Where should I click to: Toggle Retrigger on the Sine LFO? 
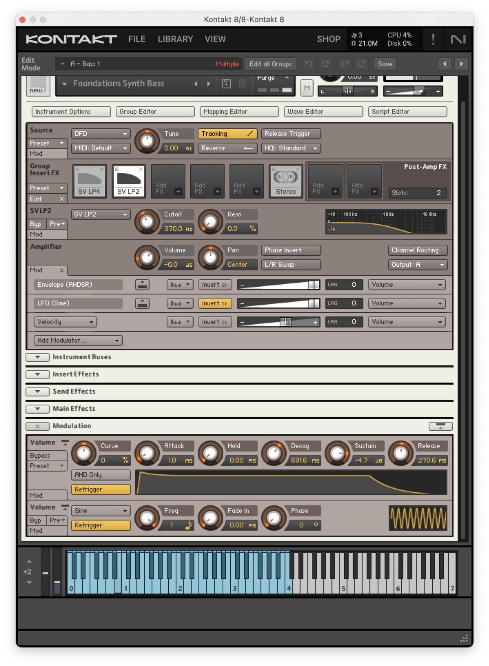pos(101,525)
